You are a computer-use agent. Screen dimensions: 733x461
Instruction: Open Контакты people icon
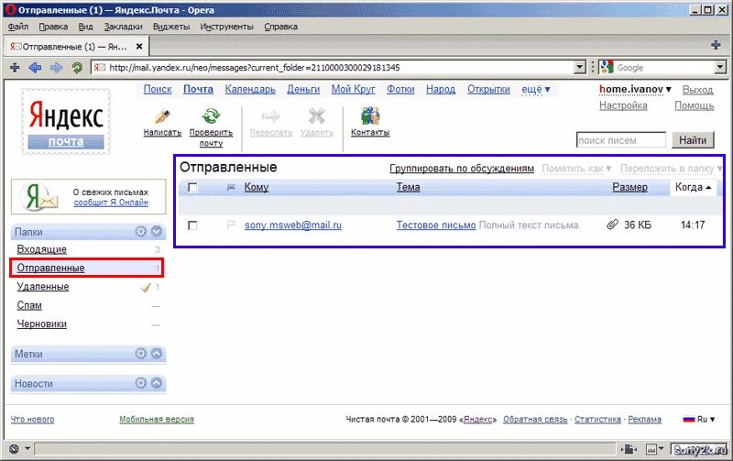coord(370,116)
